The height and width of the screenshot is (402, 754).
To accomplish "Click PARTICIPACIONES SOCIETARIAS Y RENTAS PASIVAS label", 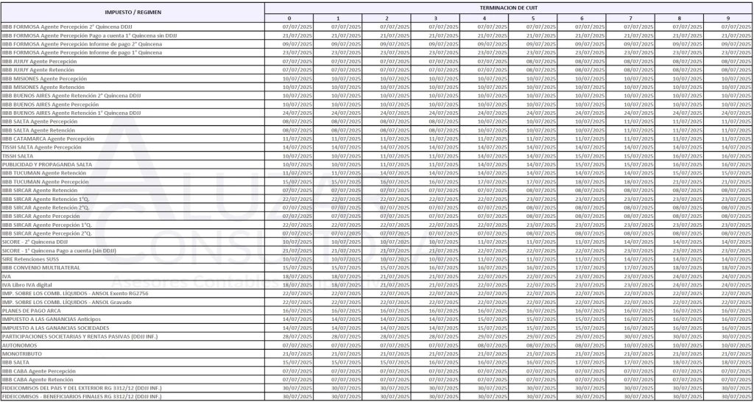I will [80, 336].
